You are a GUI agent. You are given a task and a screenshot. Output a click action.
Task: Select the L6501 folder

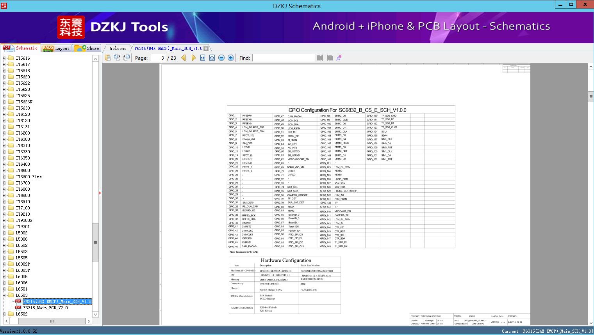21,289
